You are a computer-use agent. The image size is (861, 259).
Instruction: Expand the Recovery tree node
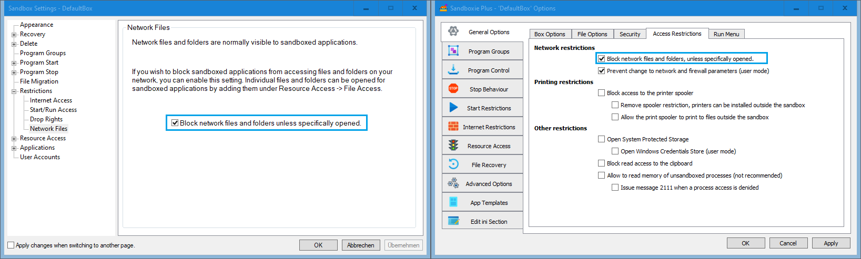point(14,35)
